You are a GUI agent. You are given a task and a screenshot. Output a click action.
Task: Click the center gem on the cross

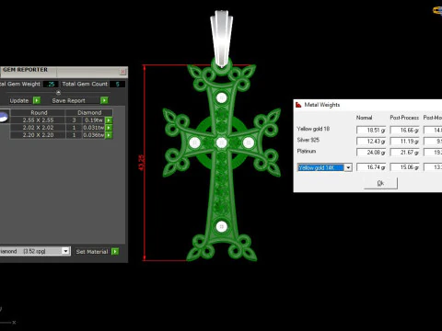coord(221,143)
